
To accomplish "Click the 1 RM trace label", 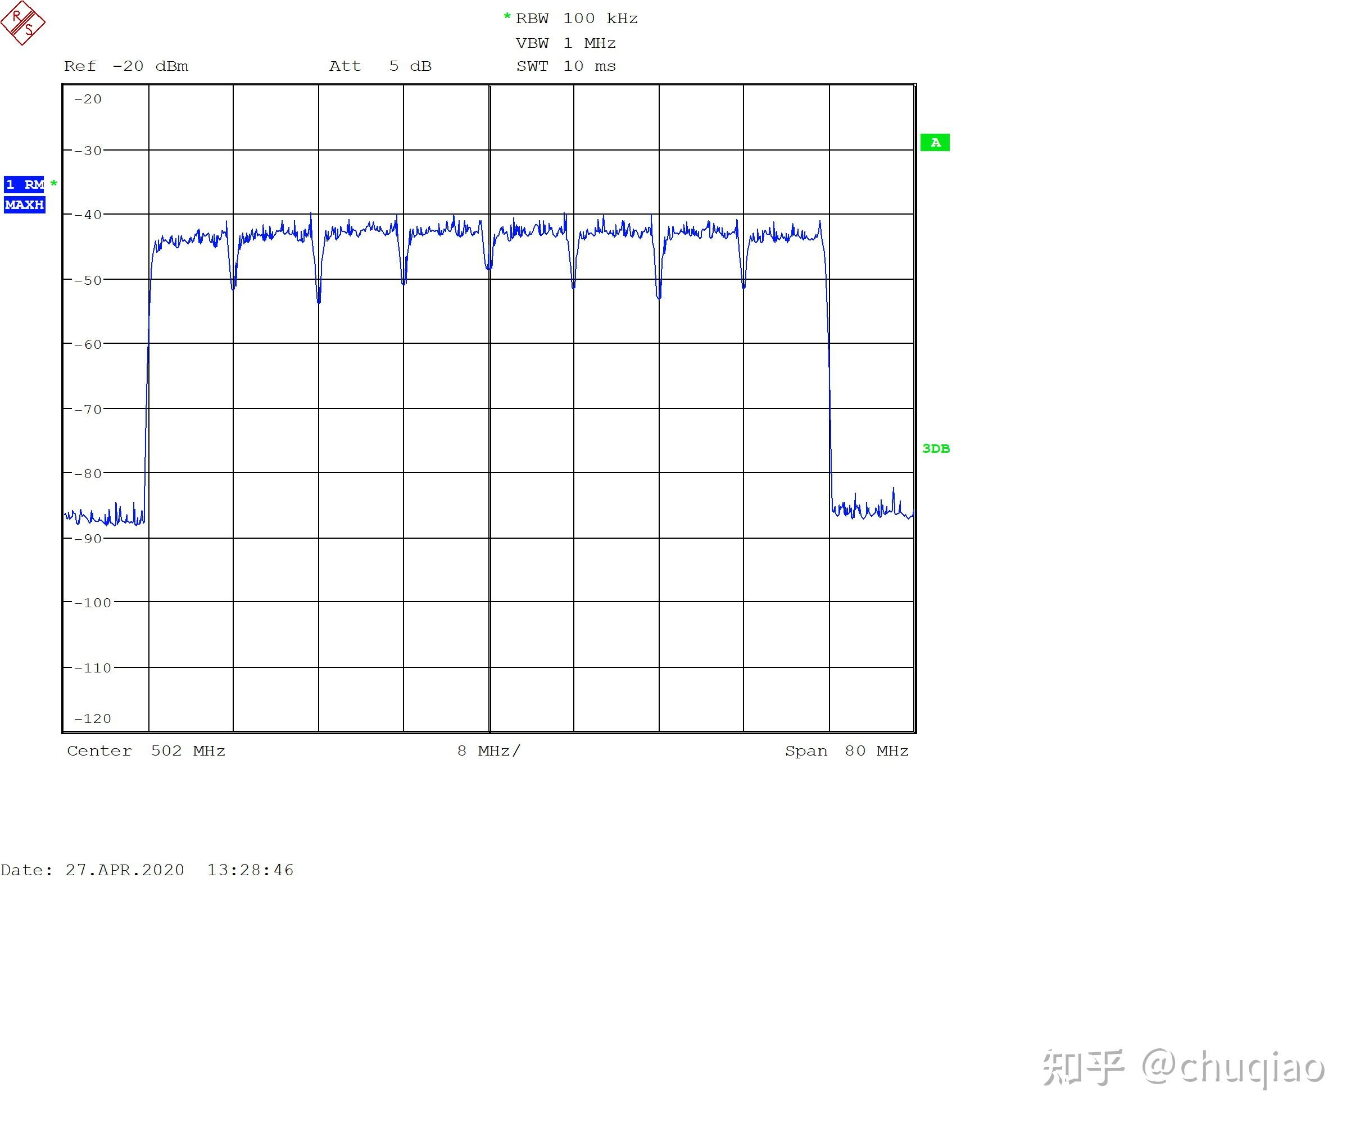I will pos(24,185).
